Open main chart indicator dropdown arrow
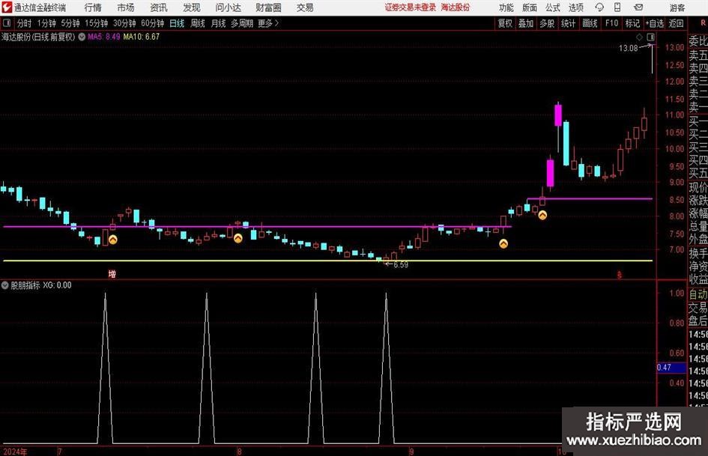 (x=82, y=37)
